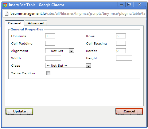Focus the Columns input field
148x129 pixels.
[50, 36]
